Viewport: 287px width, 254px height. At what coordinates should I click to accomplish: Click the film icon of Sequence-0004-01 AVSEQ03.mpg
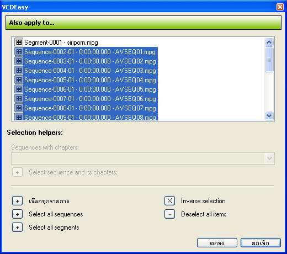(19, 71)
